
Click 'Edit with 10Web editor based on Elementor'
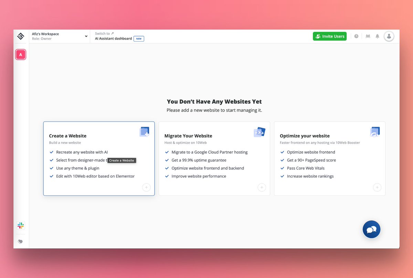pos(95,176)
